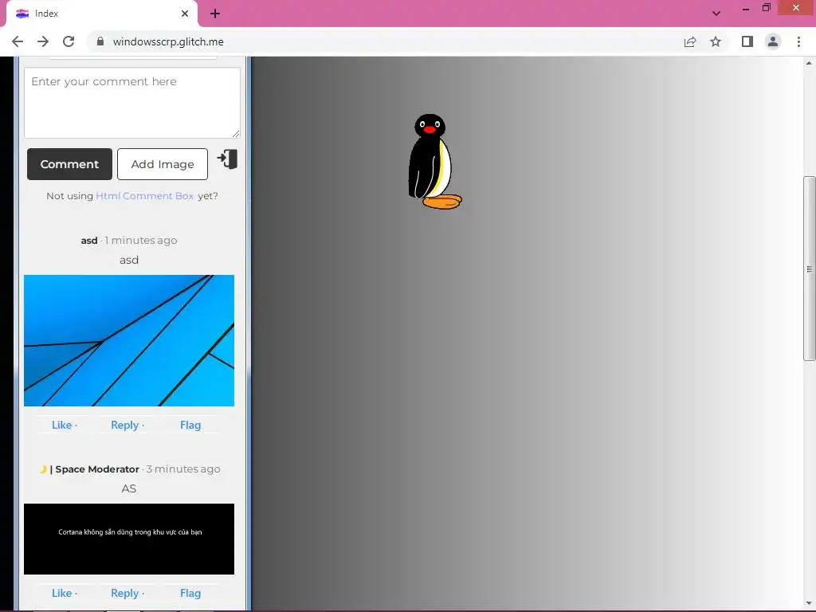View site information lock icon
The width and height of the screenshot is (816, 612).
[100, 41]
